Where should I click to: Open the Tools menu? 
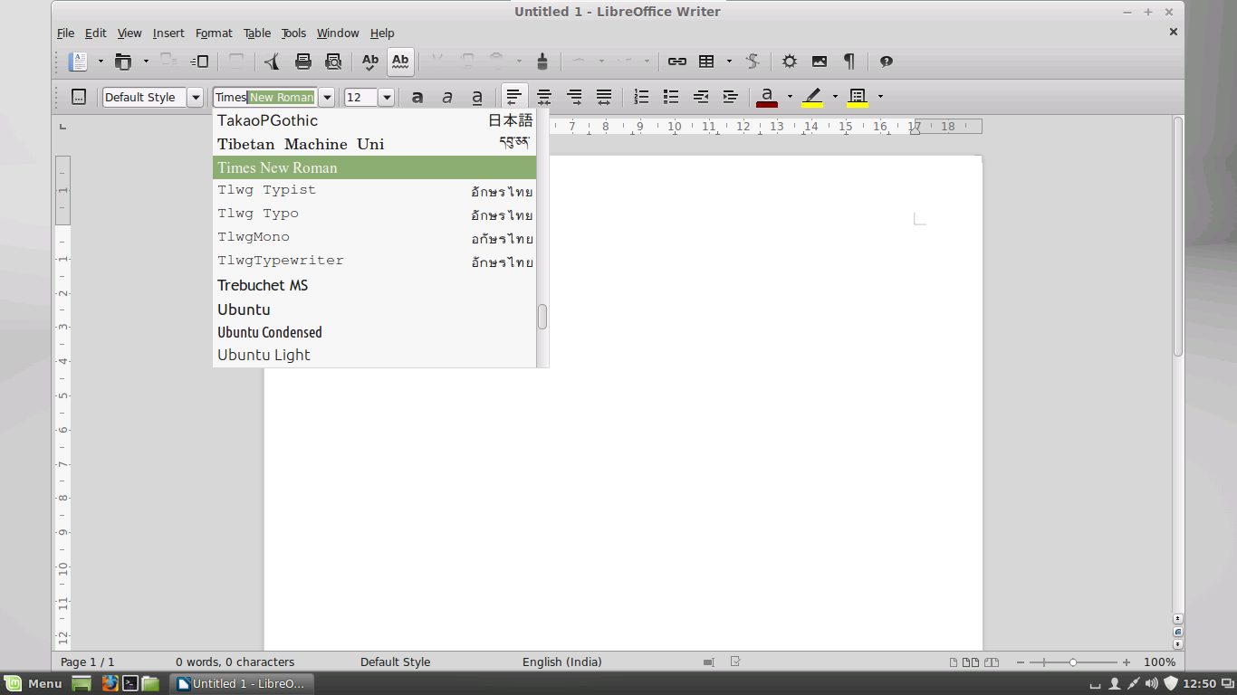pos(293,33)
